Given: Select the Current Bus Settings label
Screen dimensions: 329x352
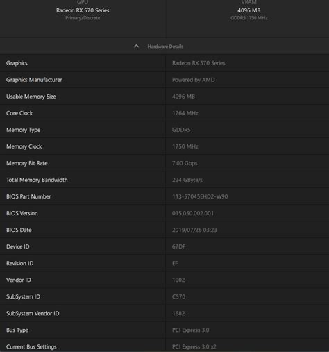Looking at the screenshot, I should (x=31, y=346).
